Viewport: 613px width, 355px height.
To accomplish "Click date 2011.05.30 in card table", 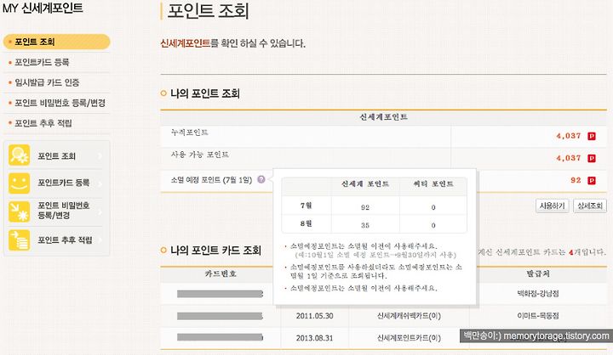I will click(x=315, y=316).
